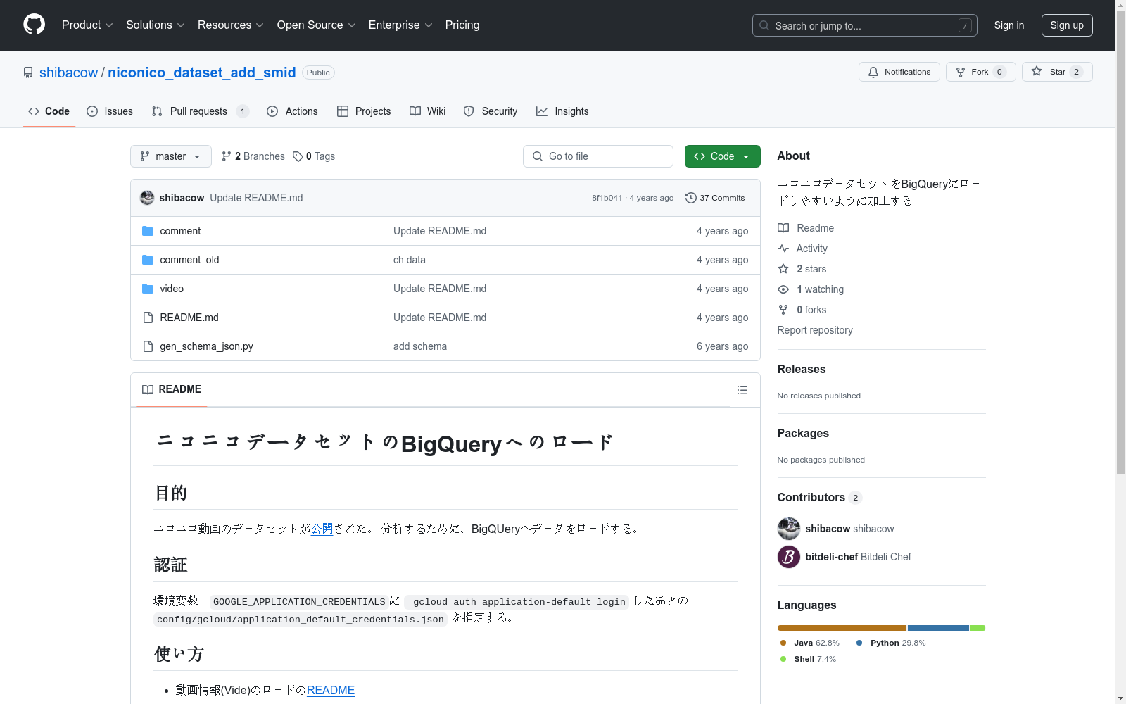Open the master branch dropdown
Viewport: 1126px width, 704px height.
point(171,156)
